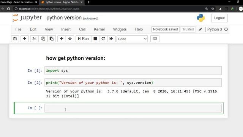Click the browser zoom magnifier icon
Screen dimensions: 243x137
tap(207, 9)
